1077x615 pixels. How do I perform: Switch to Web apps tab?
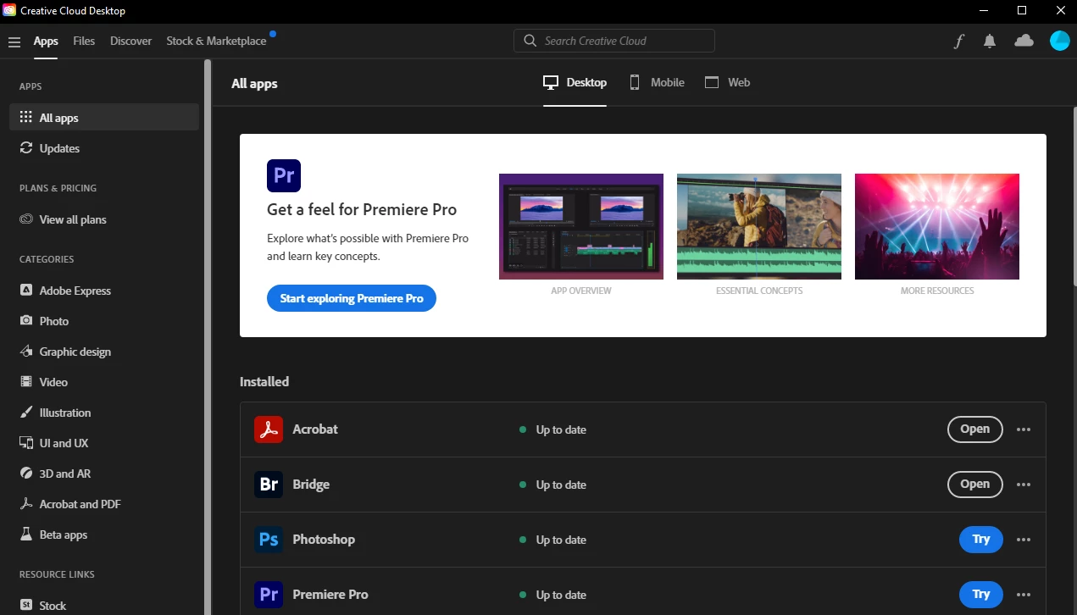pos(727,82)
